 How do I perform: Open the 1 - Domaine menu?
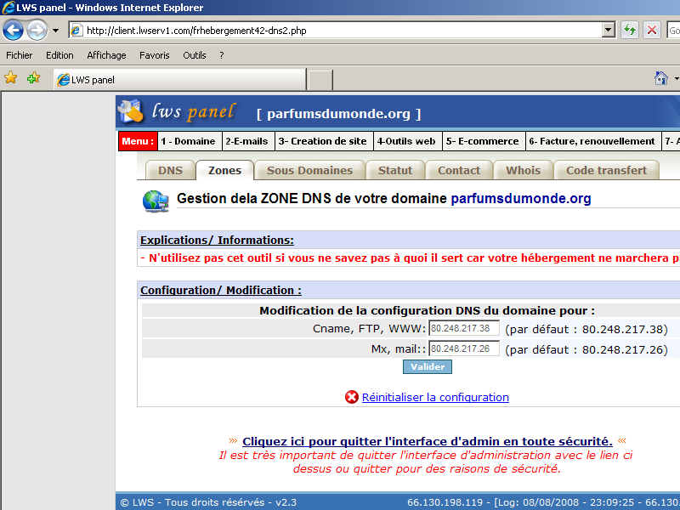(x=188, y=141)
